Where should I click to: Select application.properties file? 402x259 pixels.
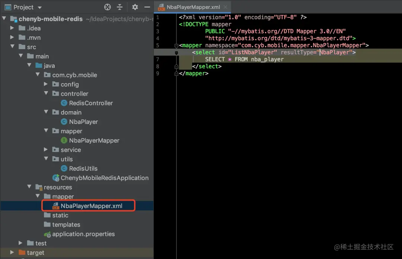pos(83,234)
